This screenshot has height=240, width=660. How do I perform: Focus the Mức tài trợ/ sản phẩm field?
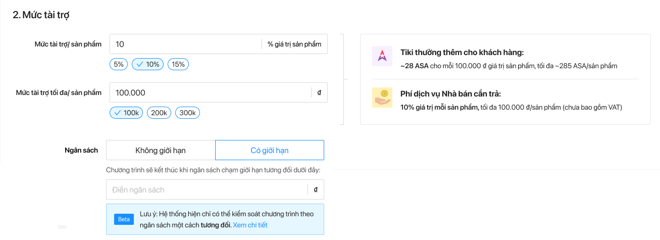185,44
